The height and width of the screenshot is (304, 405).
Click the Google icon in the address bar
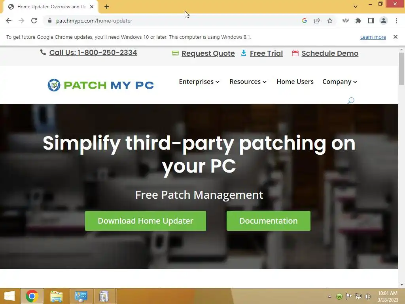pyautogui.click(x=305, y=21)
